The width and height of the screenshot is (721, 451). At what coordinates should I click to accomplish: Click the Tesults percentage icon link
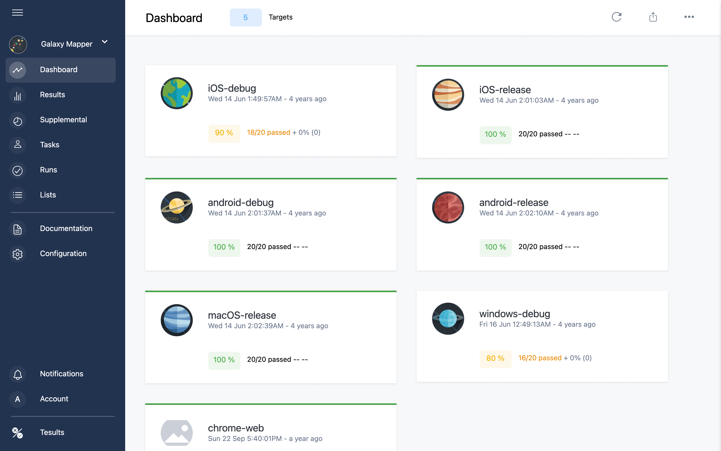point(17,432)
